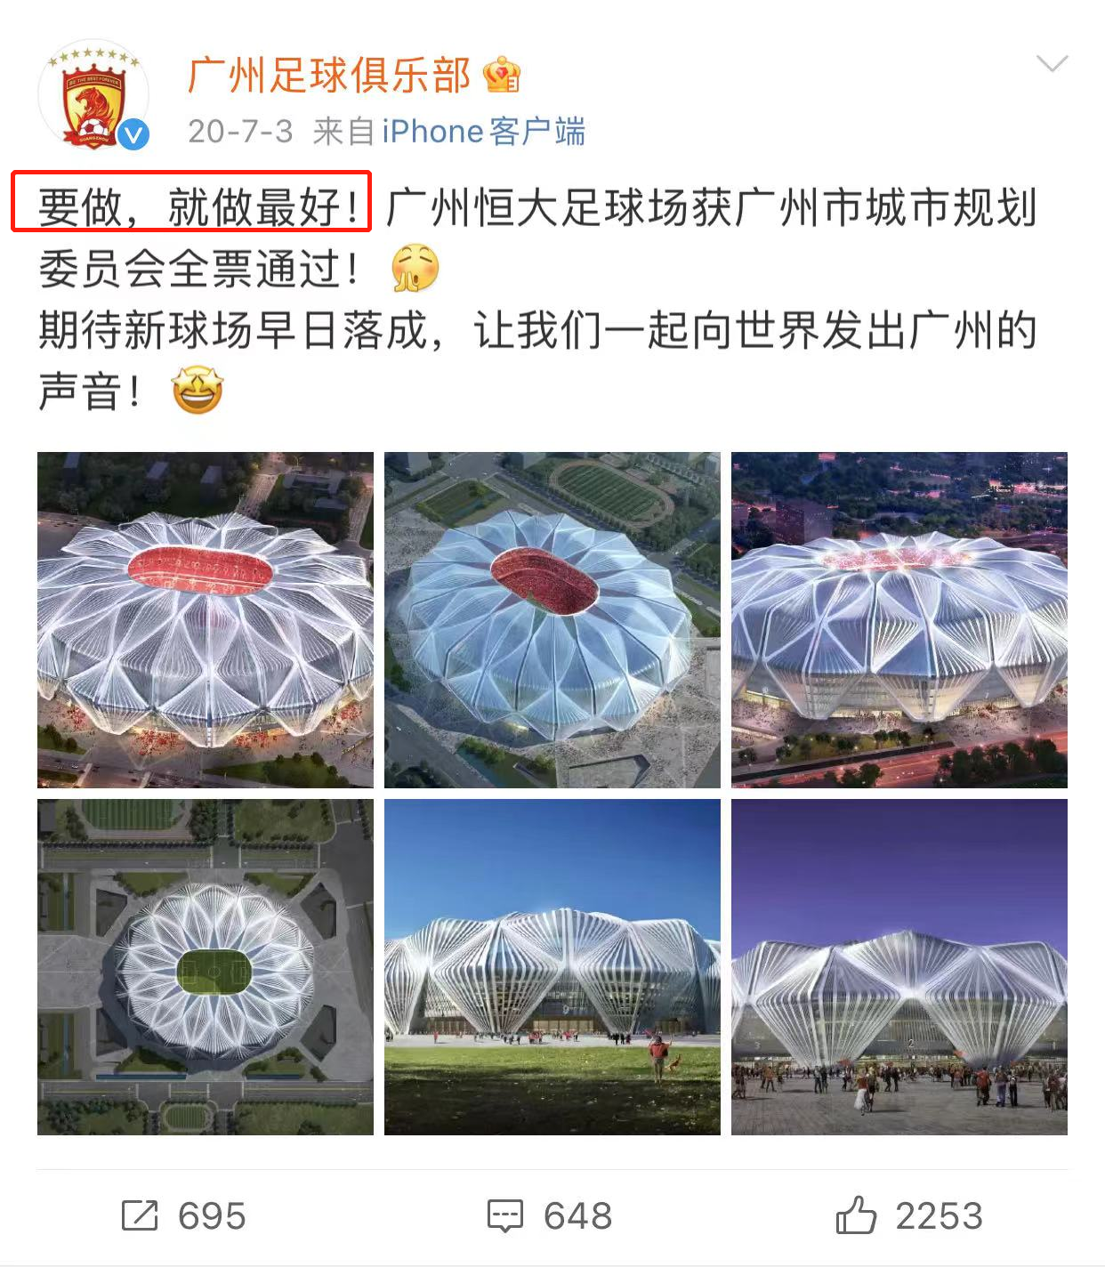1105x1267 pixels.
Task: Open the comments speech-bubble icon
Action: click(504, 1215)
